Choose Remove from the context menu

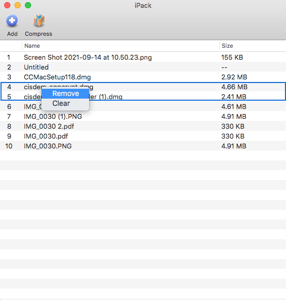click(x=65, y=93)
